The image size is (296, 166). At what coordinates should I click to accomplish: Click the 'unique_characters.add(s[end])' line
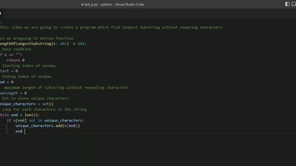coord(48,126)
